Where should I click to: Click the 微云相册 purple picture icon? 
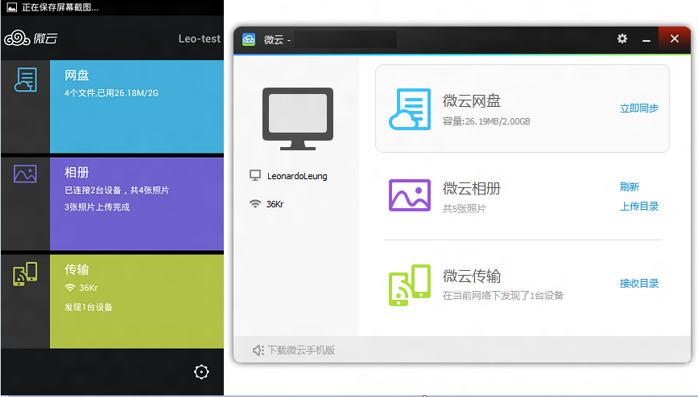pos(410,195)
